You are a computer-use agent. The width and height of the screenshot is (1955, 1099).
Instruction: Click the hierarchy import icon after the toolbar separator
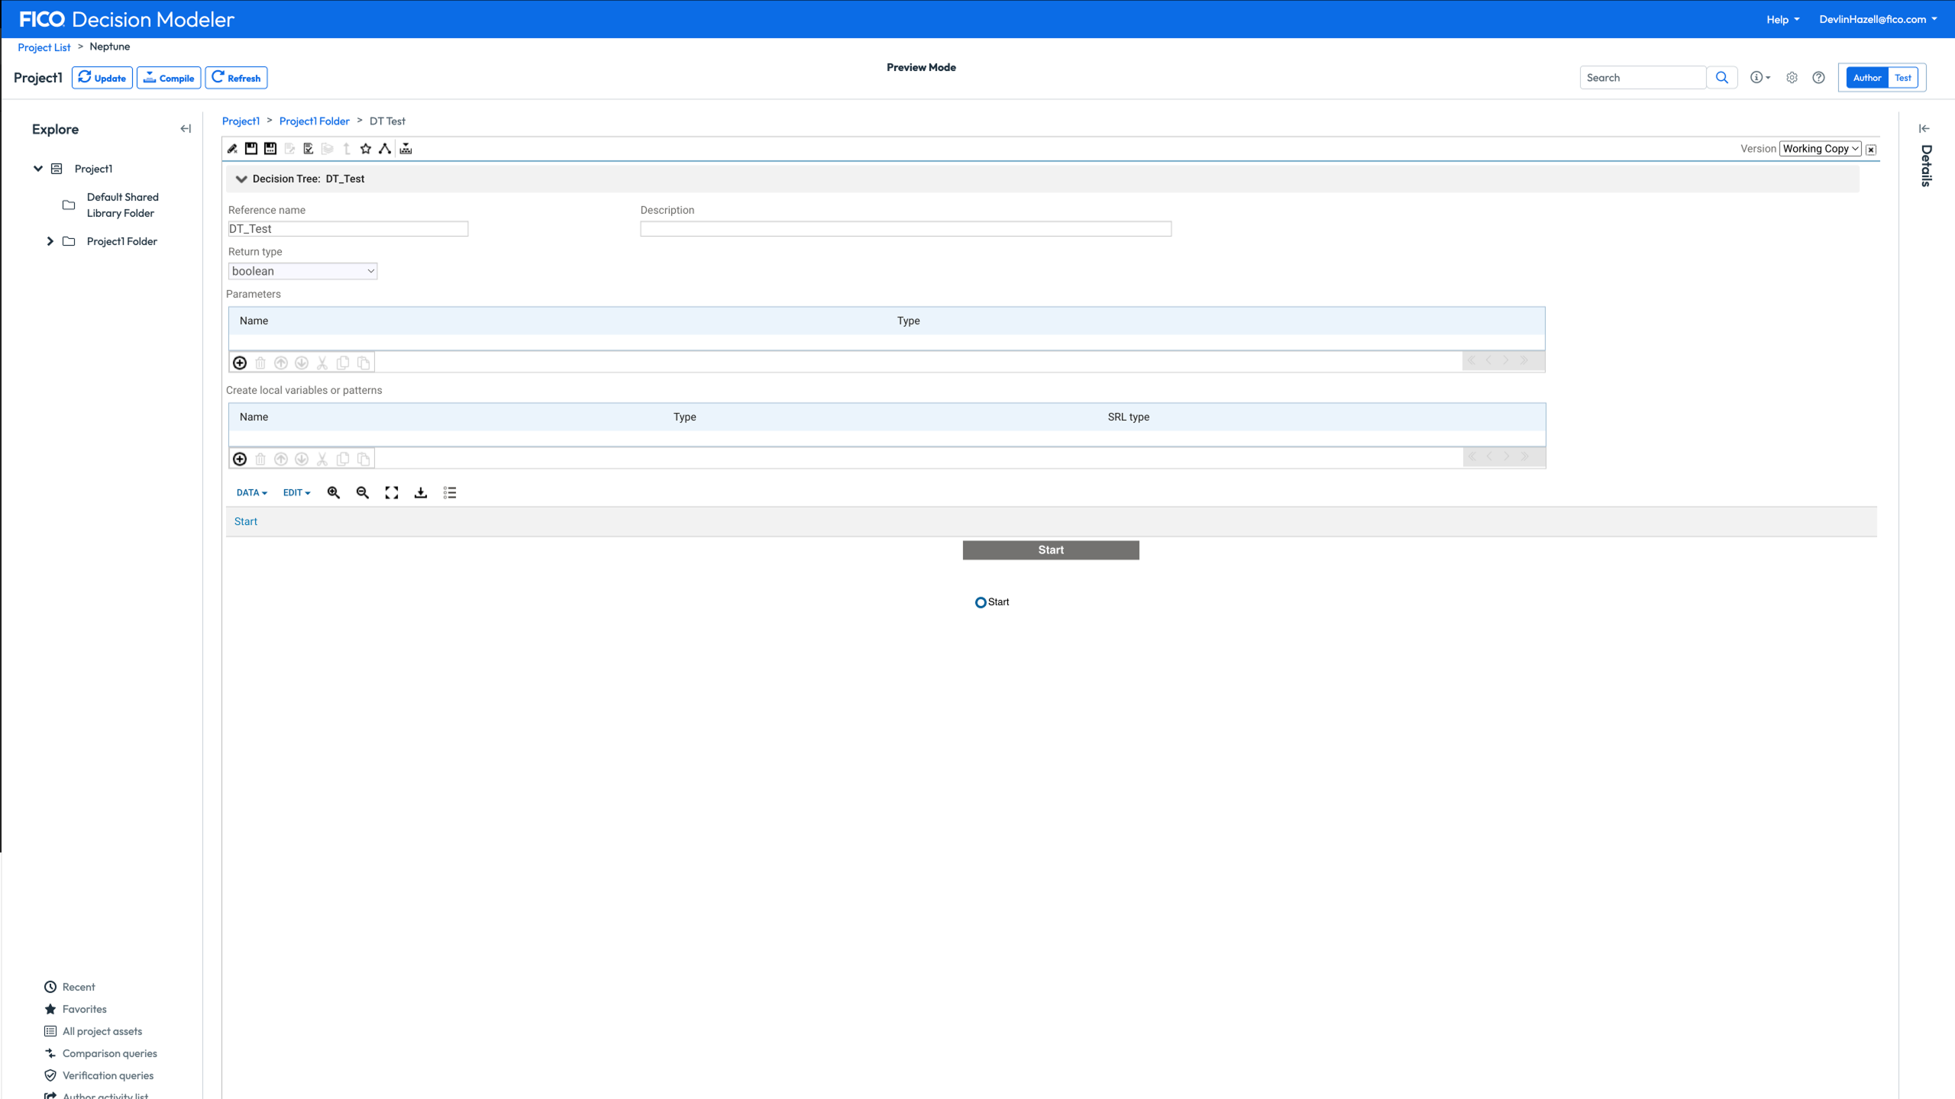406,149
